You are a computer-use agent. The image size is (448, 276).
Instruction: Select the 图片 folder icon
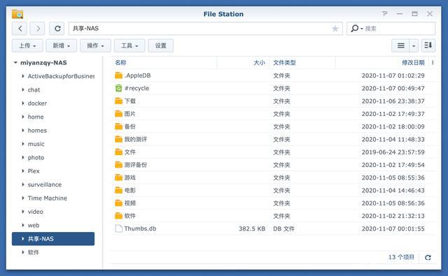[118, 114]
